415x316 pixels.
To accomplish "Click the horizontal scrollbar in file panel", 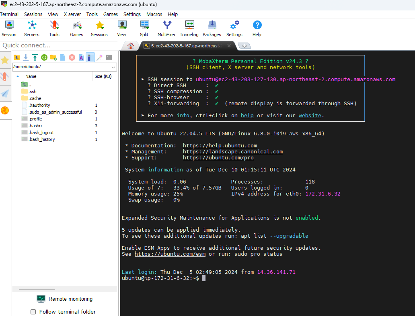I will (37, 289).
